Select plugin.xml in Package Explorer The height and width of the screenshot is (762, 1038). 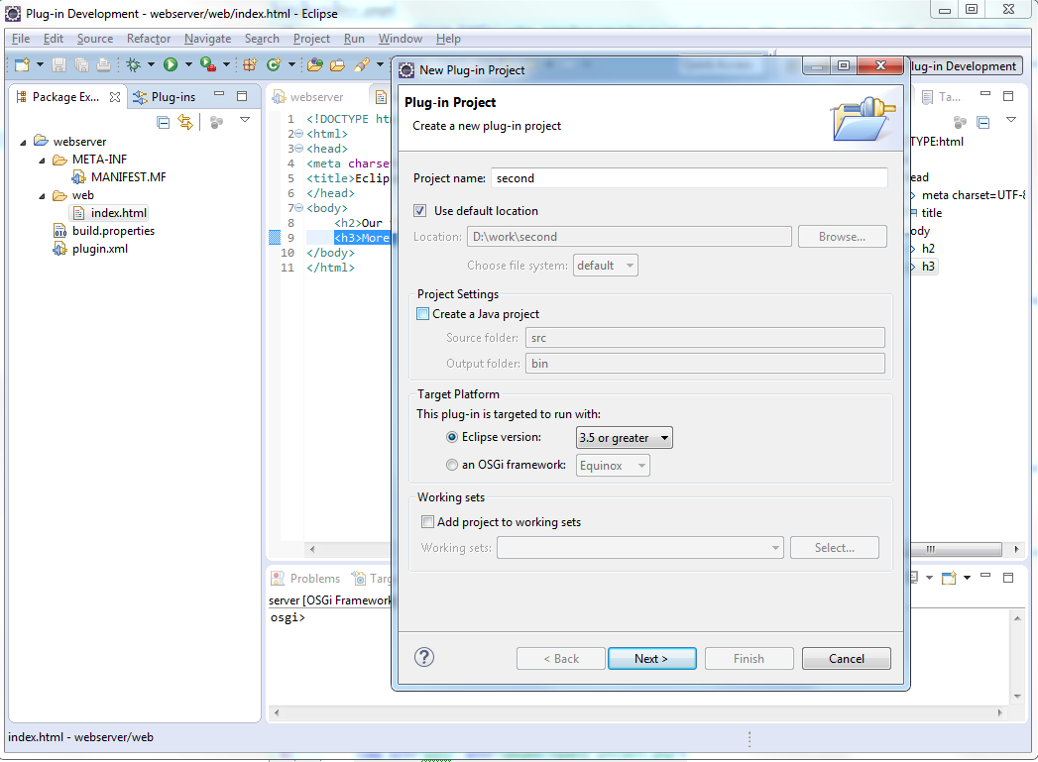[90, 249]
